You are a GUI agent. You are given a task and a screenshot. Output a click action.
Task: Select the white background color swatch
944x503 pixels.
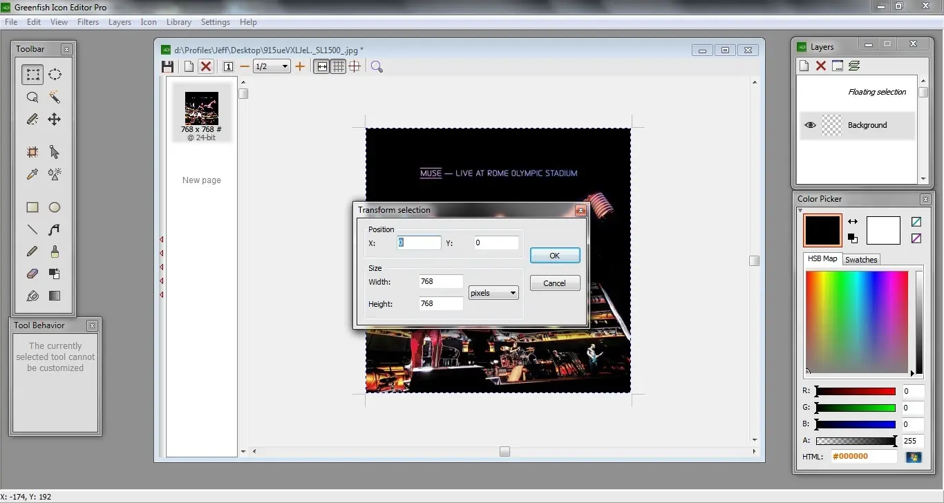click(x=884, y=231)
